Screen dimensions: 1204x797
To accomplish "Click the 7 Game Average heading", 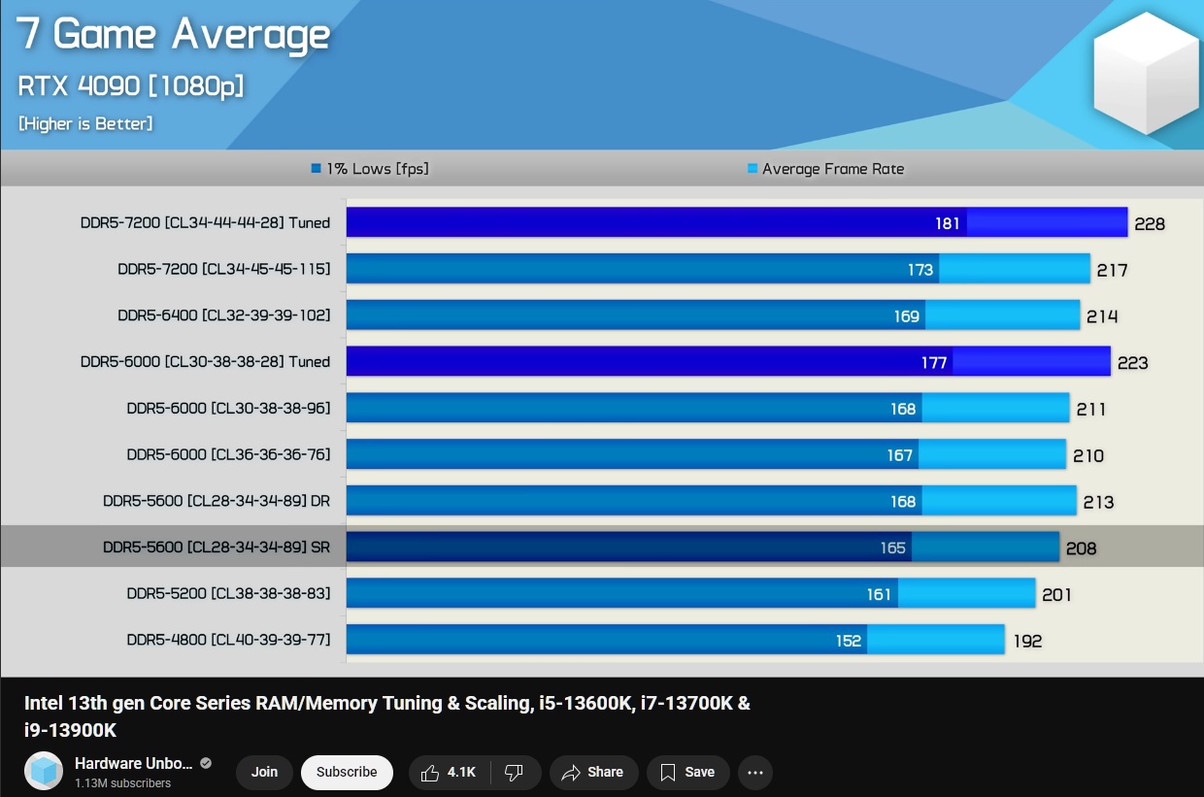I will pyautogui.click(x=174, y=35).
